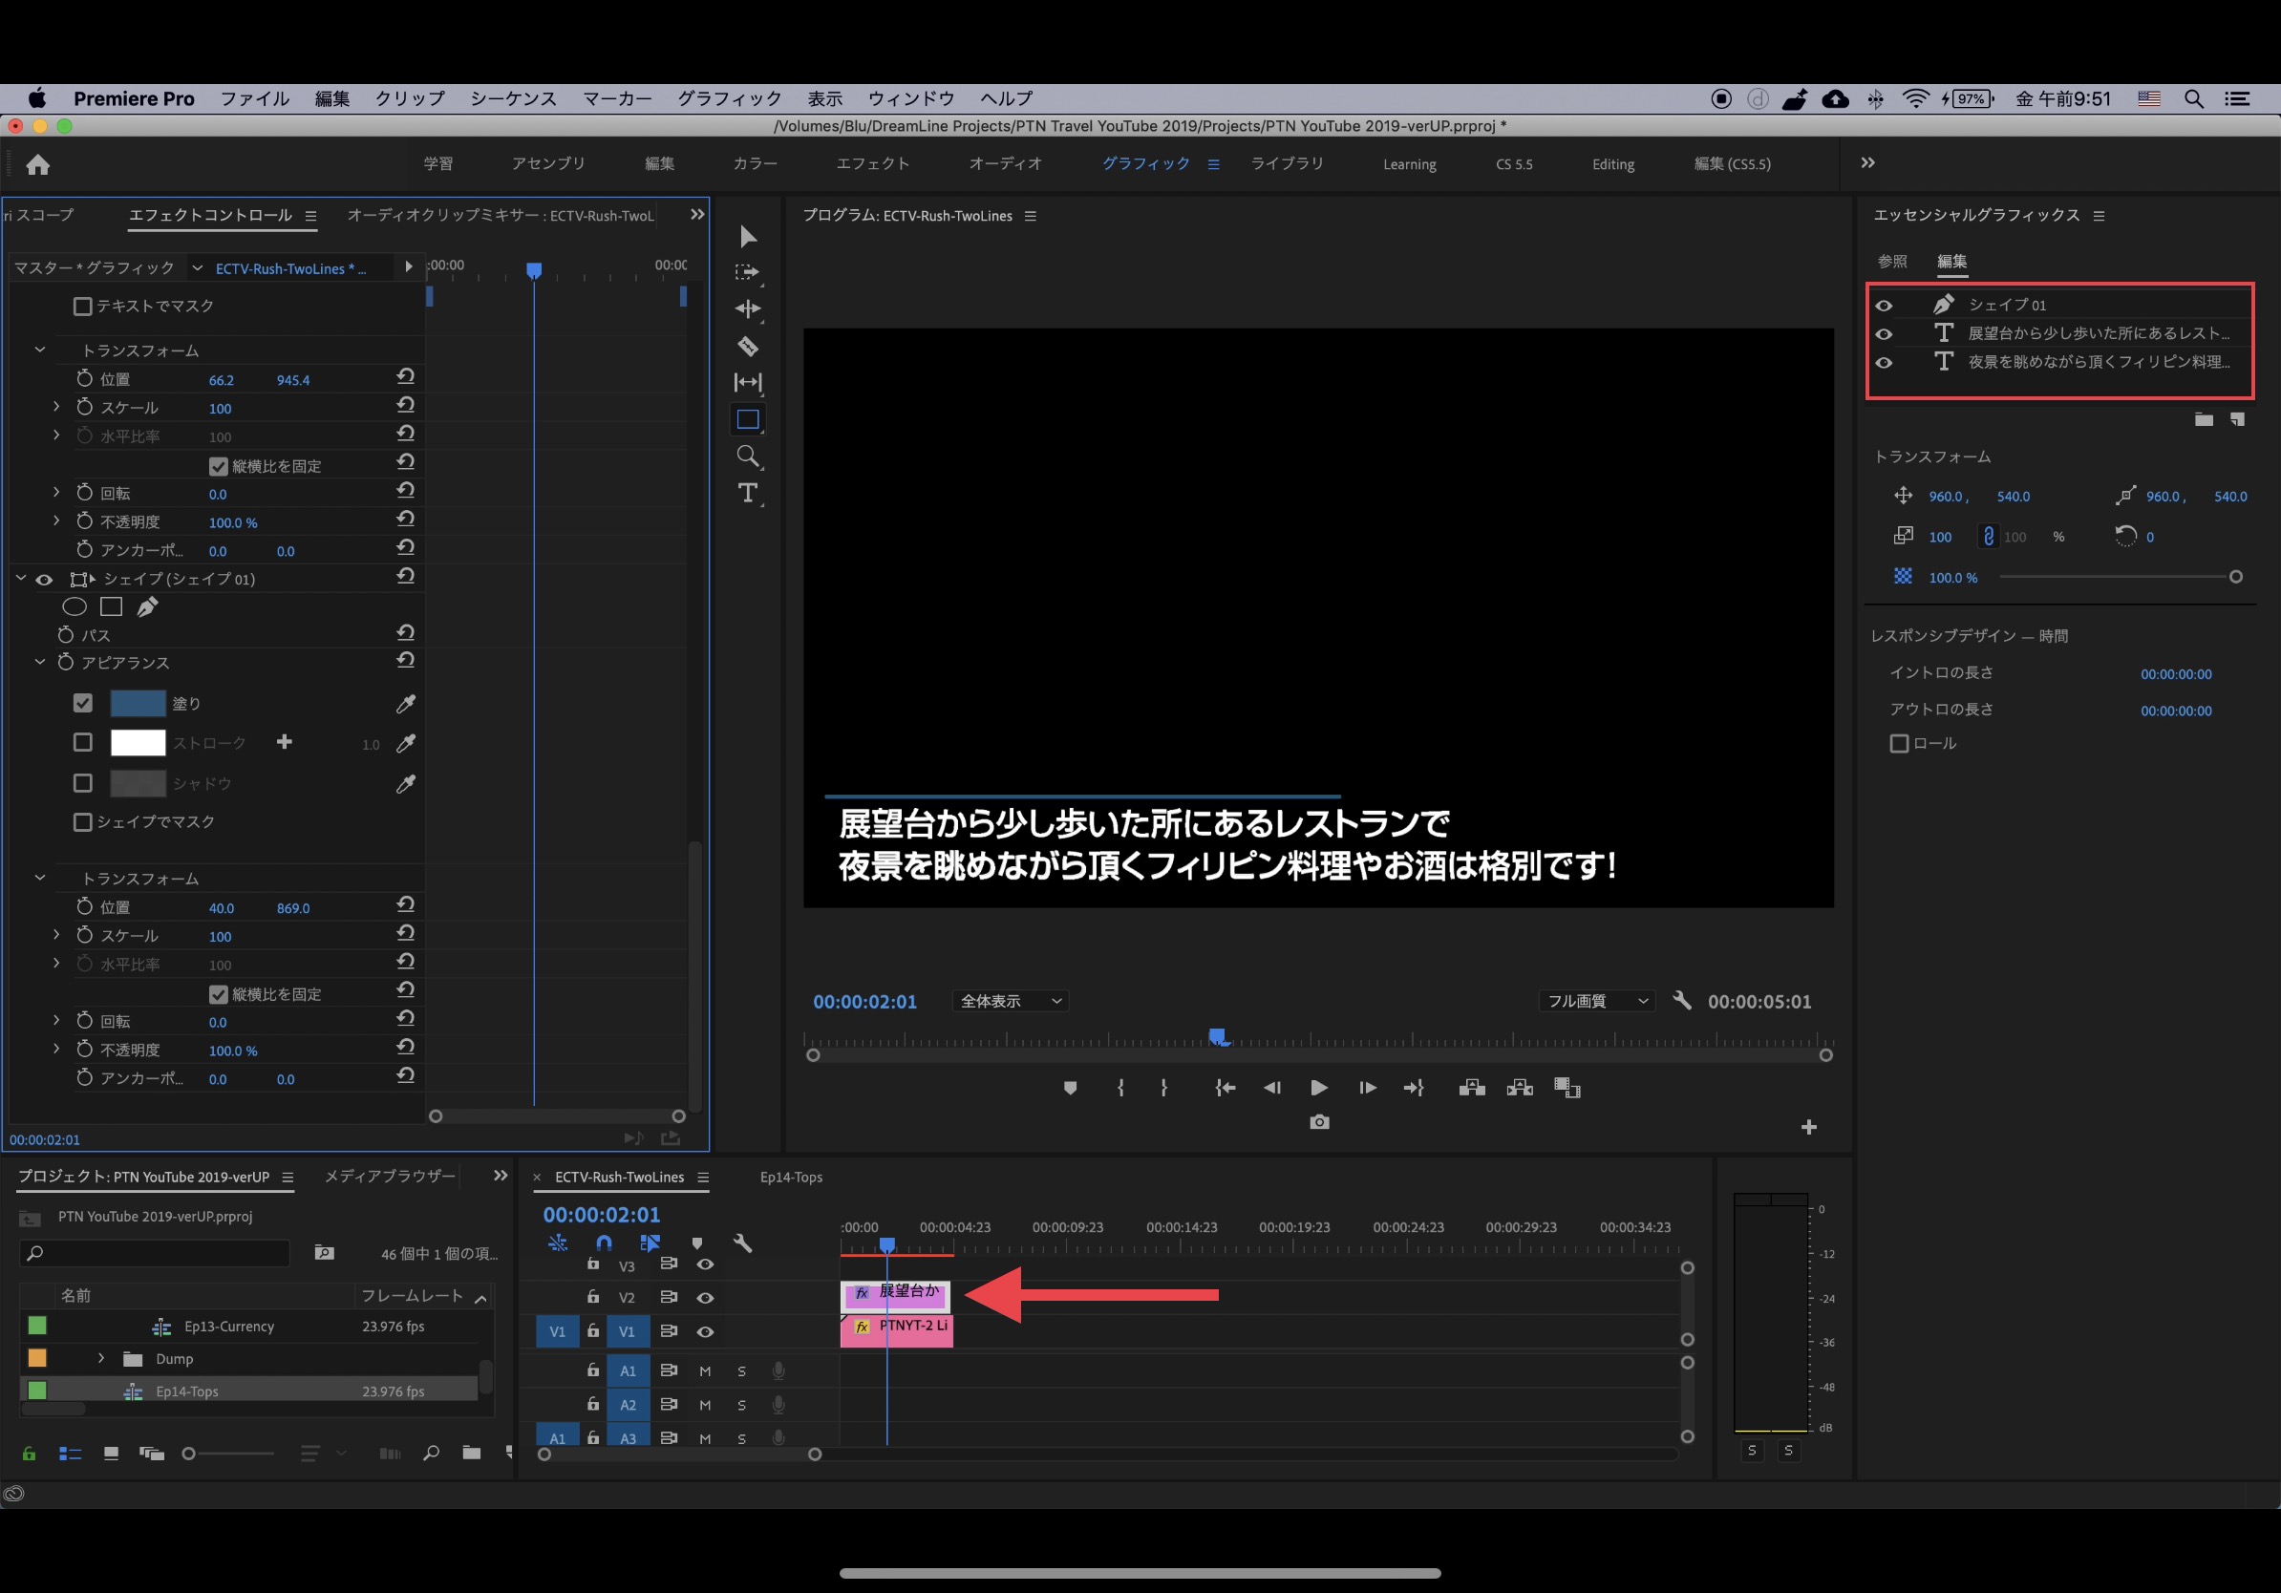2281x1593 pixels.
Task: Select the pen icon under Shape 01
Action: pyautogui.click(x=148, y=606)
